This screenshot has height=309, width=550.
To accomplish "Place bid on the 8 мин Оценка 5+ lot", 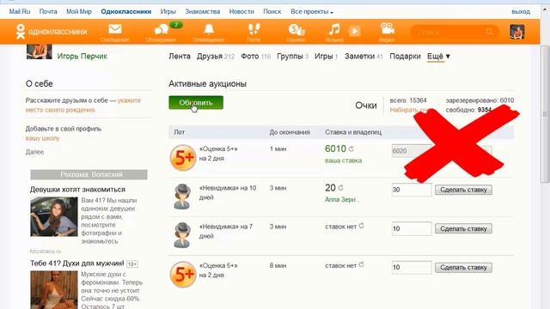I will coord(463,268).
